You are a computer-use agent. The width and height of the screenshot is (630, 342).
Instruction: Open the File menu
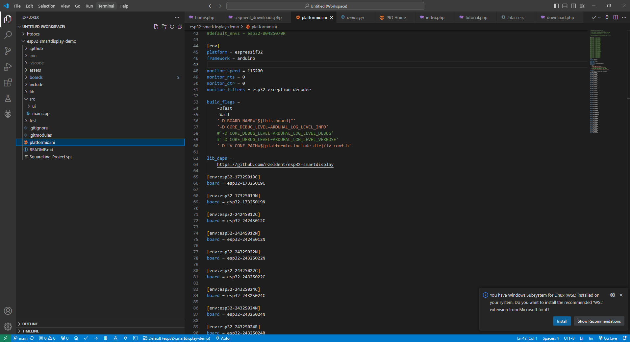pyautogui.click(x=17, y=6)
